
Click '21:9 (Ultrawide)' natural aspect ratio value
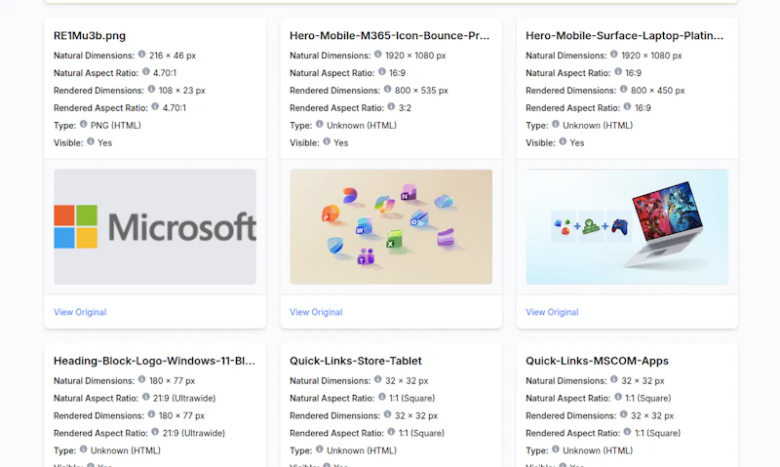184,399
